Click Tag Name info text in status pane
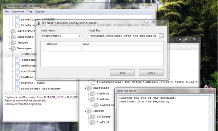This screenshot has width=218, height=131. 41,97
